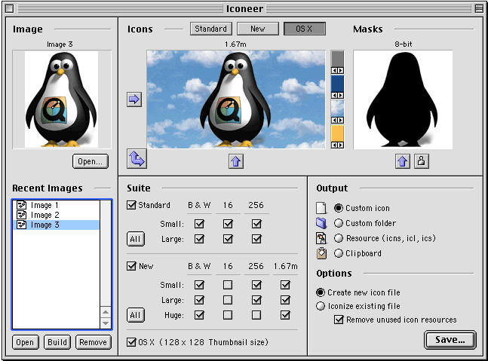Click the Build button
Image resolution: width=488 pixels, height=361 pixels.
(x=57, y=342)
